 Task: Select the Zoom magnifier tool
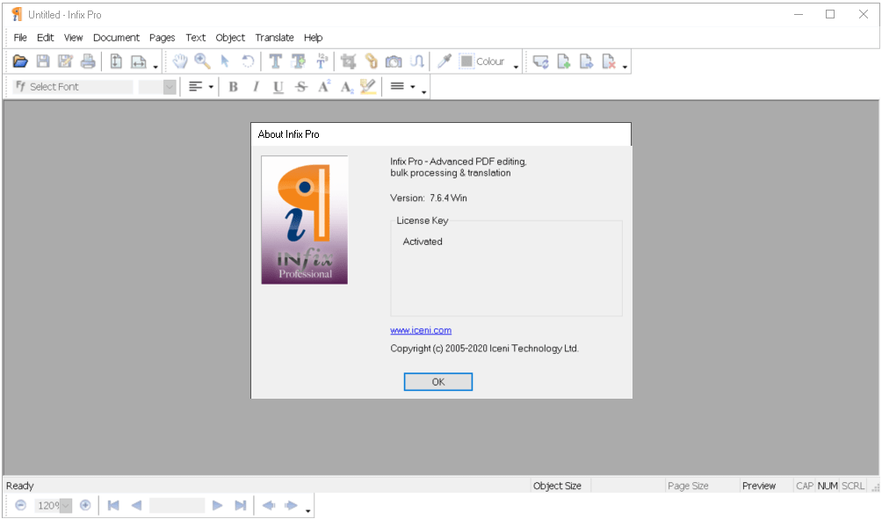tap(203, 61)
